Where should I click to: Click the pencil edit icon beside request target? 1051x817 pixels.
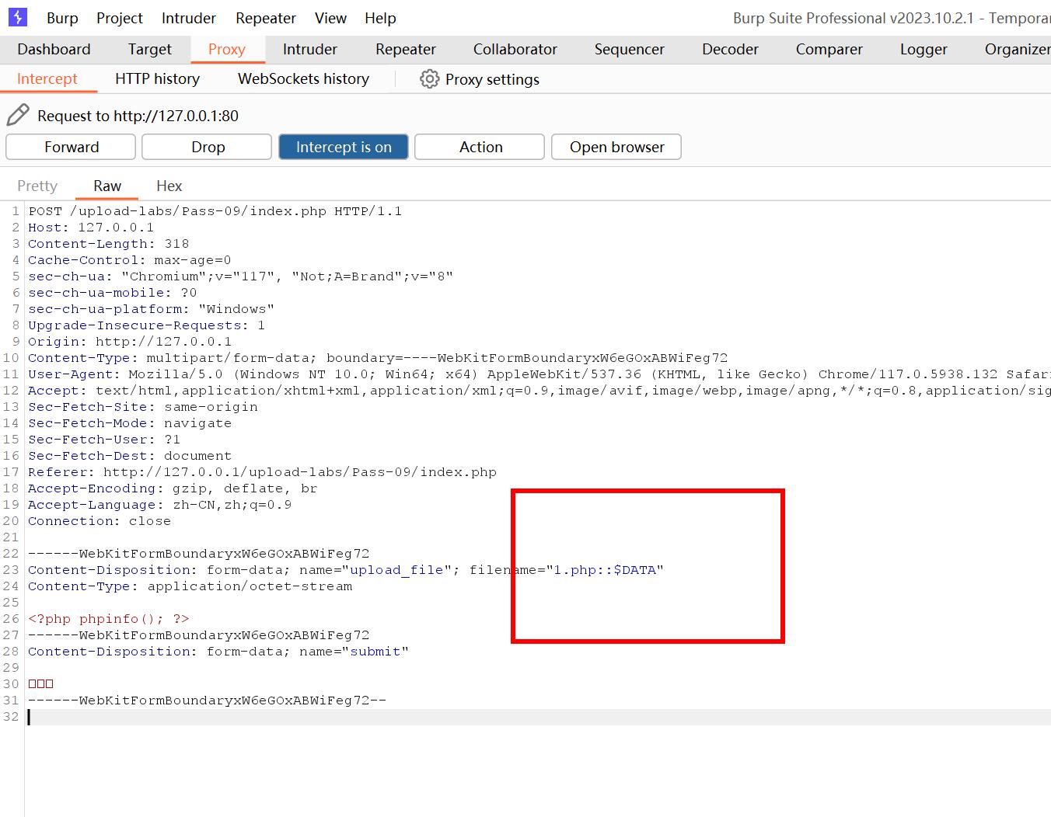[x=18, y=115]
